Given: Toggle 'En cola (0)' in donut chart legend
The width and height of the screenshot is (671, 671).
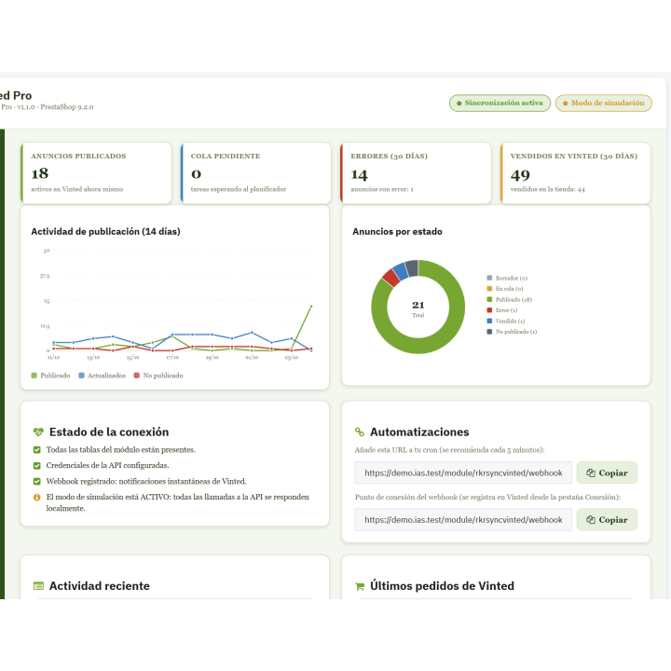Looking at the screenshot, I should click(x=505, y=289).
